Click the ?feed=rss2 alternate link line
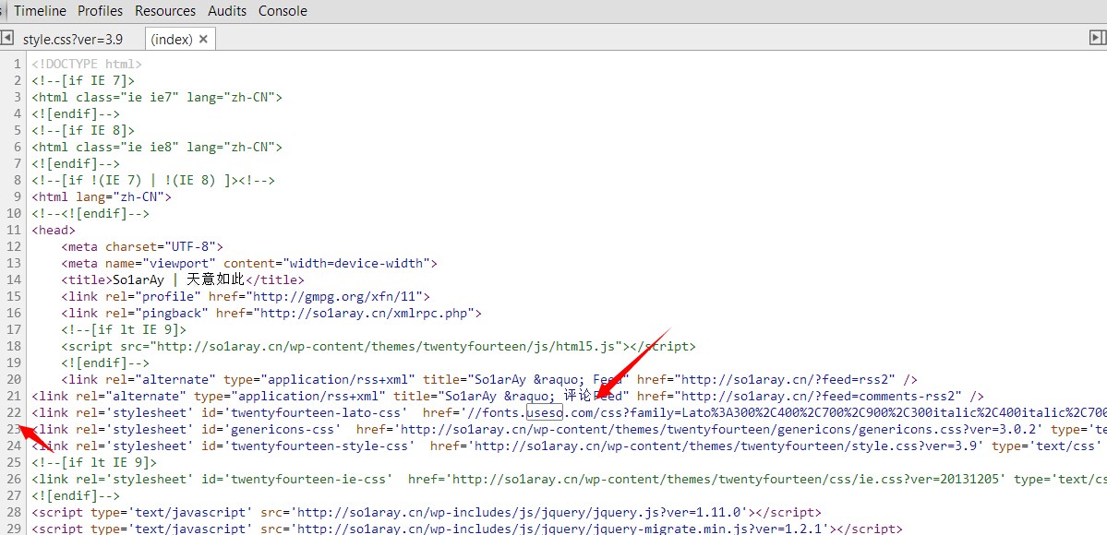 (x=489, y=380)
